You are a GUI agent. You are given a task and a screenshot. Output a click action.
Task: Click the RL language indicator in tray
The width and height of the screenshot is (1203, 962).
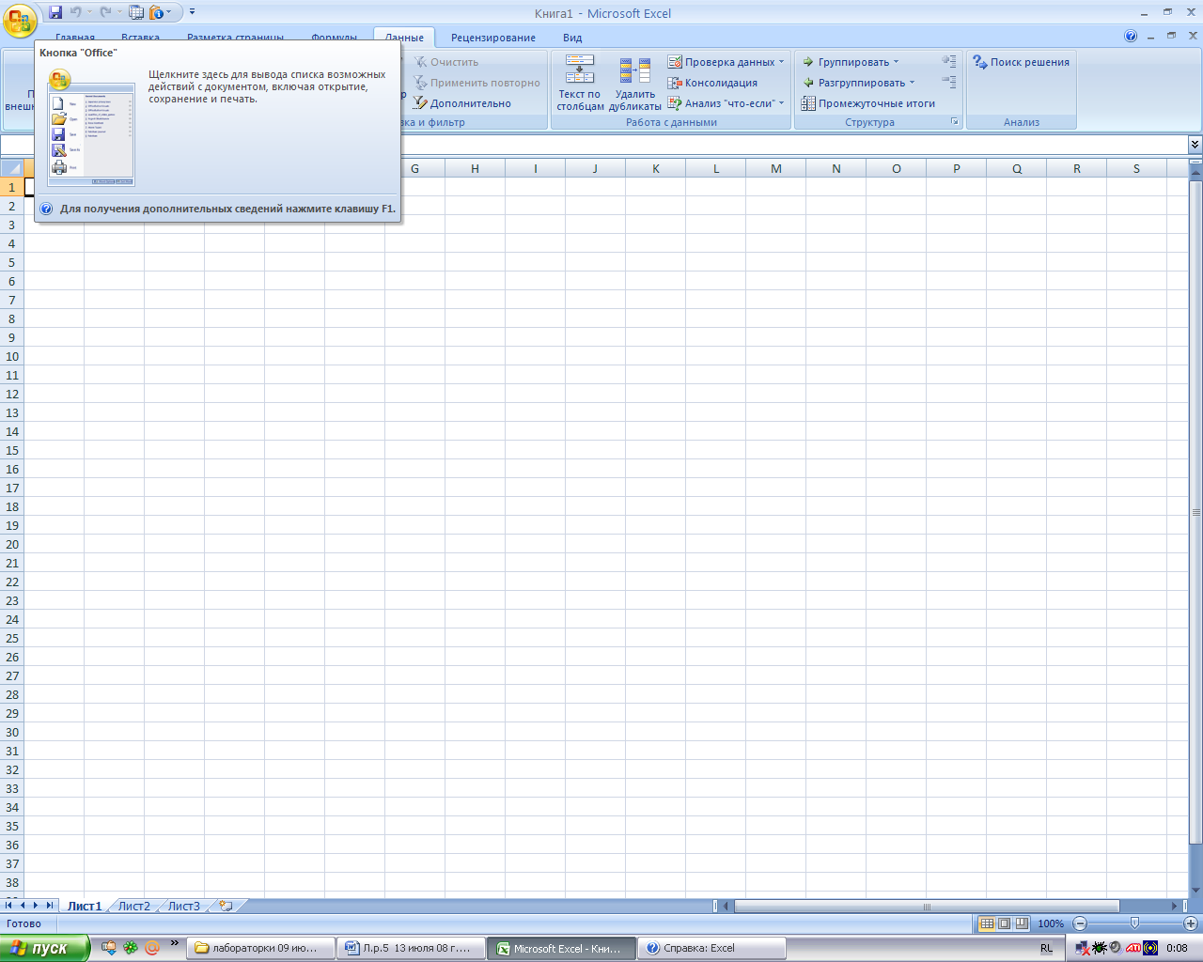1046,949
